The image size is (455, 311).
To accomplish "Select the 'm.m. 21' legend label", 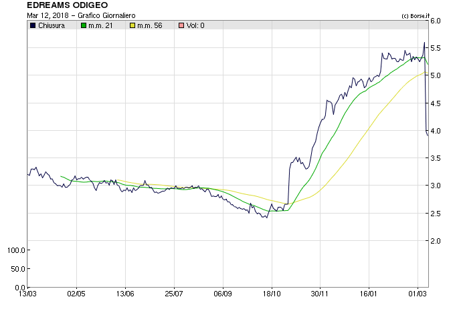I will 100,26.
